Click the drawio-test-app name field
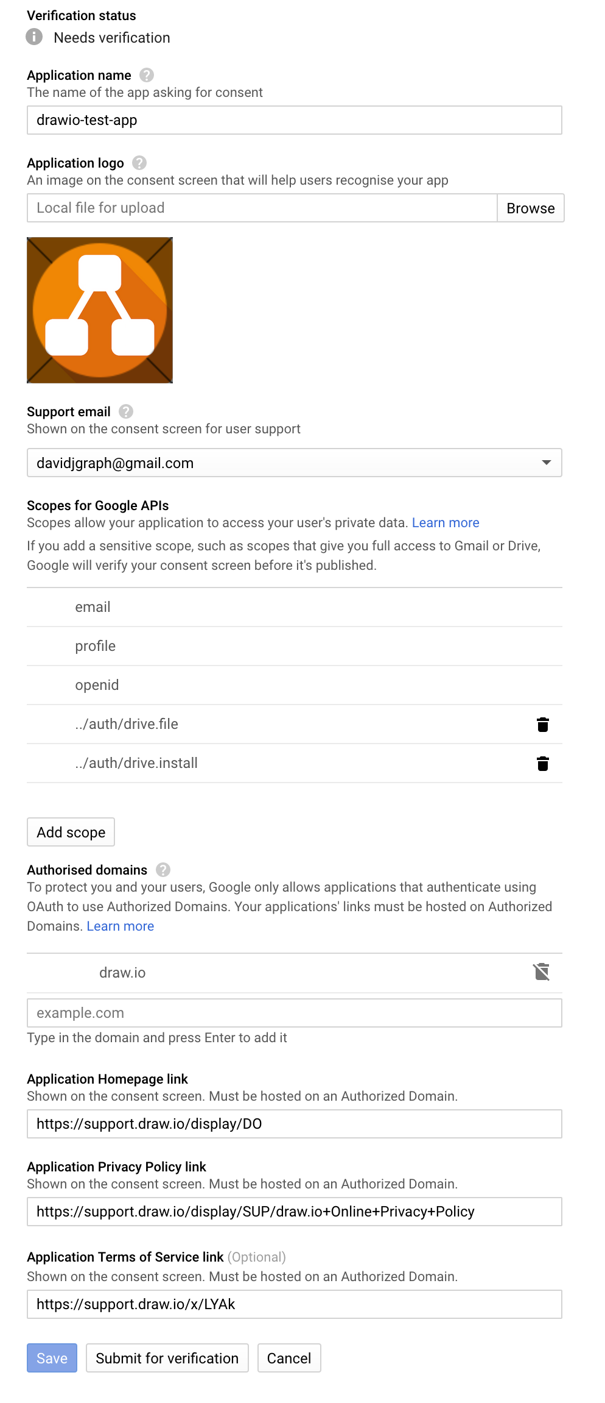The image size is (605, 1403). [294, 120]
